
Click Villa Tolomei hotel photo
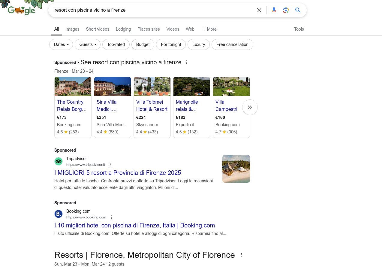tap(152, 87)
